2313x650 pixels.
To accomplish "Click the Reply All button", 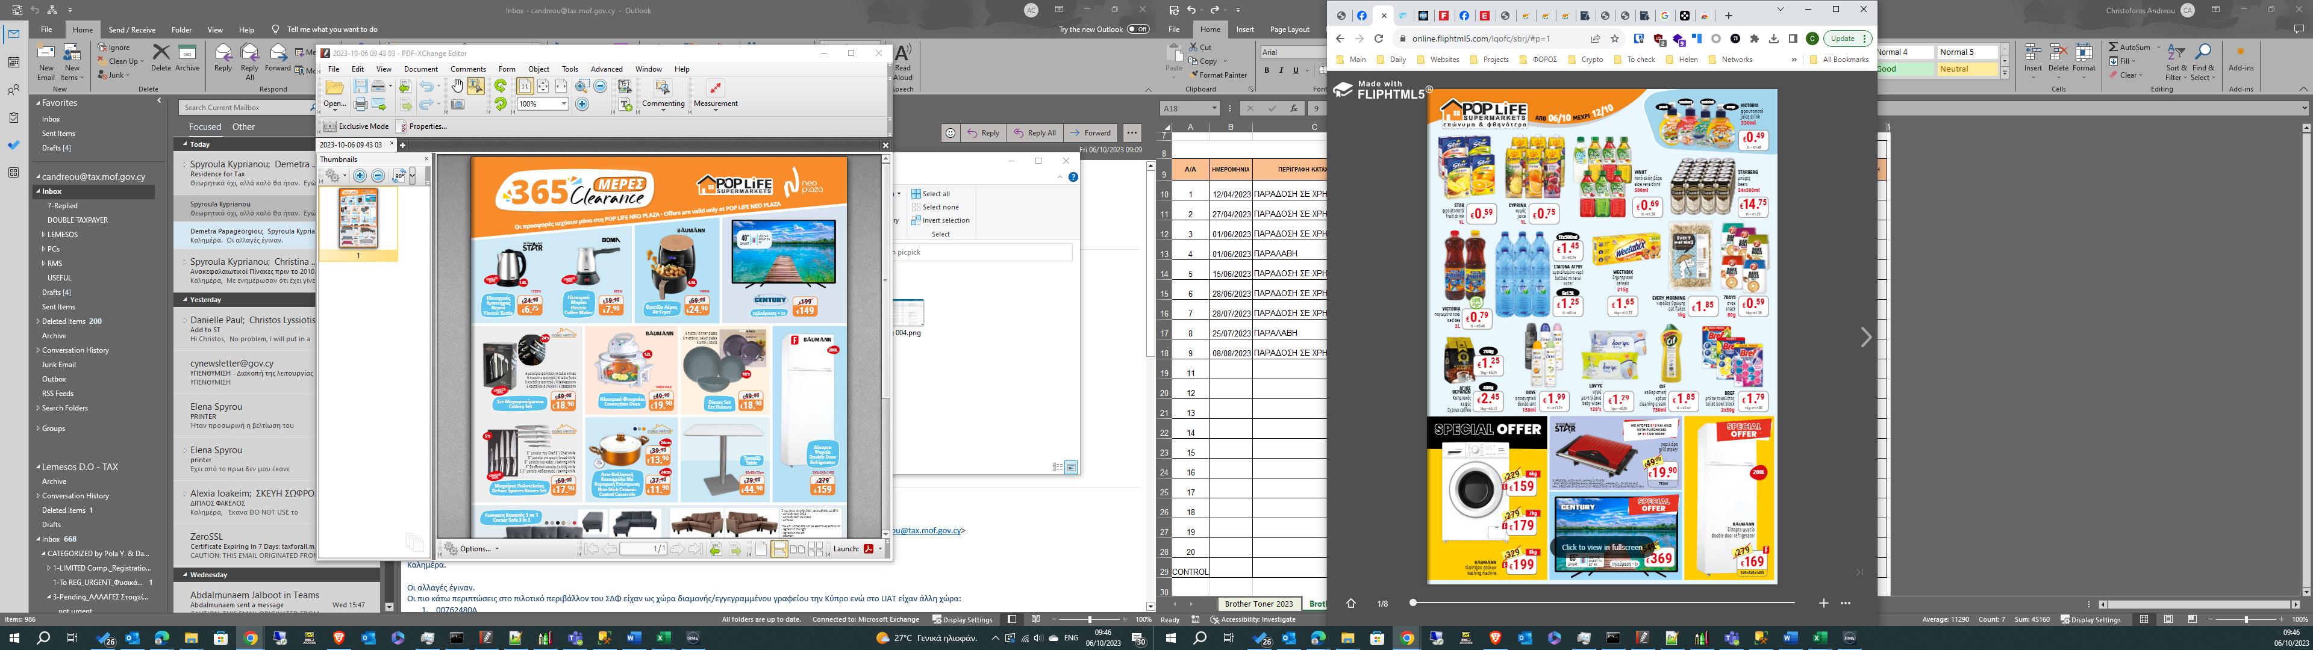I will [x=1034, y=133].
